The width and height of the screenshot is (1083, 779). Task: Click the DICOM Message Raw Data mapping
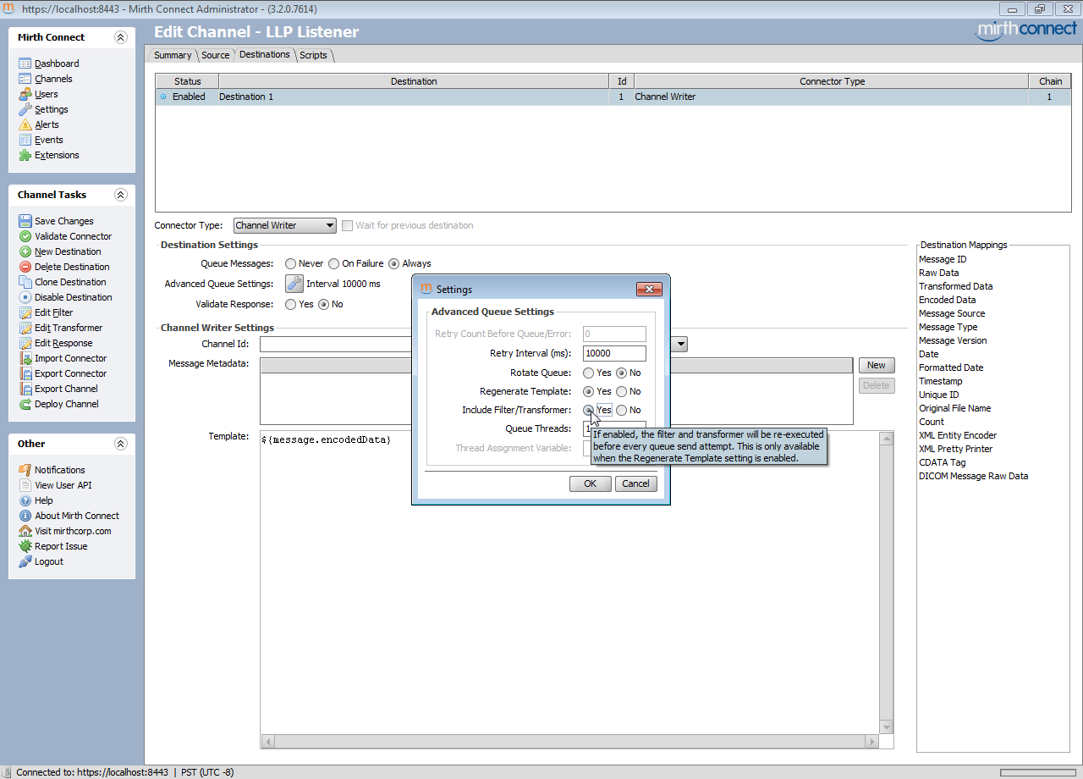pyautogui.click(x=974, y=476)
